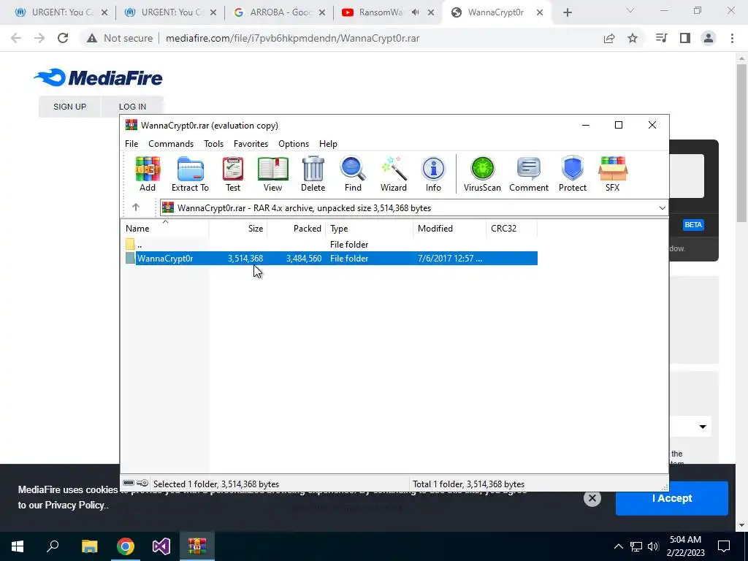
Task: Click the page vertical scrollbar
Action: click(741, 145)
